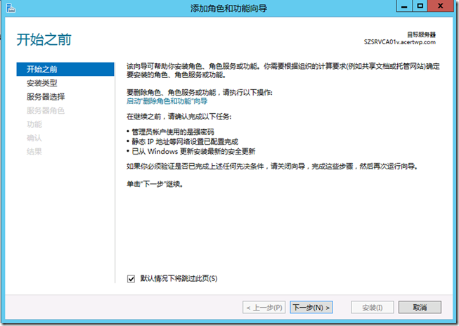Select the 开始之前 step in sidebar

pos(65,69)
